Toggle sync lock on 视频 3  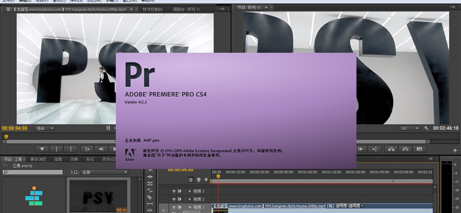point(179,191)
